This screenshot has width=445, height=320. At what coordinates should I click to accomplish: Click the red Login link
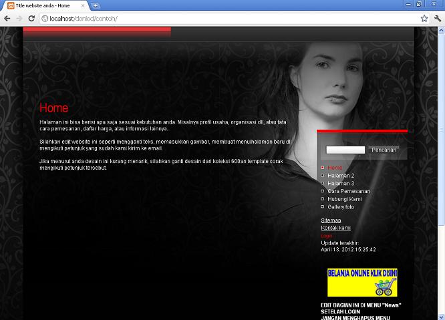[326, 236]
